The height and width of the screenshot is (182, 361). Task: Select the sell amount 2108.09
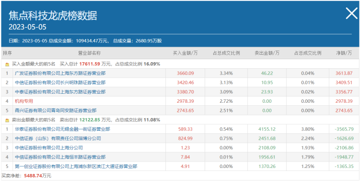point(267,148)
